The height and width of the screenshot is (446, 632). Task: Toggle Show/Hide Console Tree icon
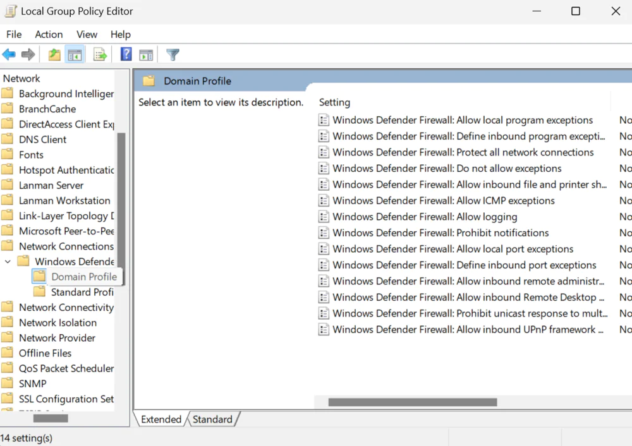click(x=75, y=54)
